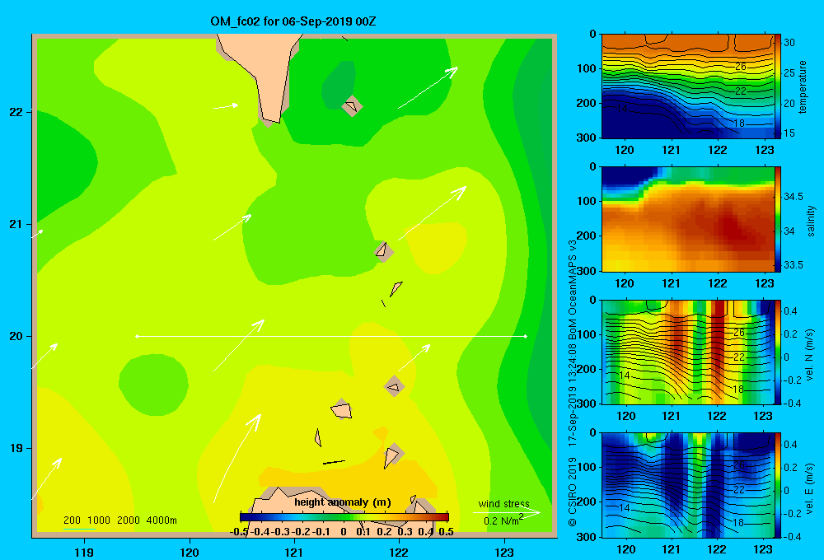Click the '0.2 N/m2' wind stress value

pyautogui.click(x=503, y=520)
